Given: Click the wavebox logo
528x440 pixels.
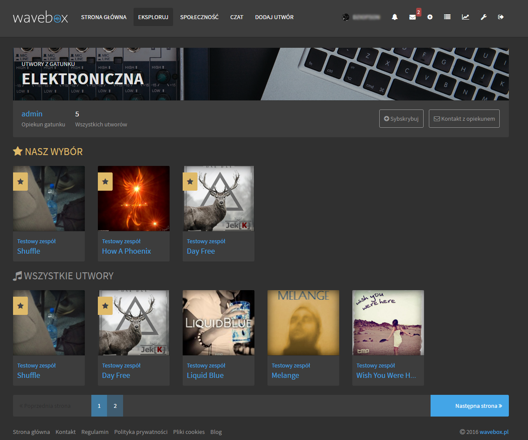Looking at the screenshot, I should (x=40, y=17).
